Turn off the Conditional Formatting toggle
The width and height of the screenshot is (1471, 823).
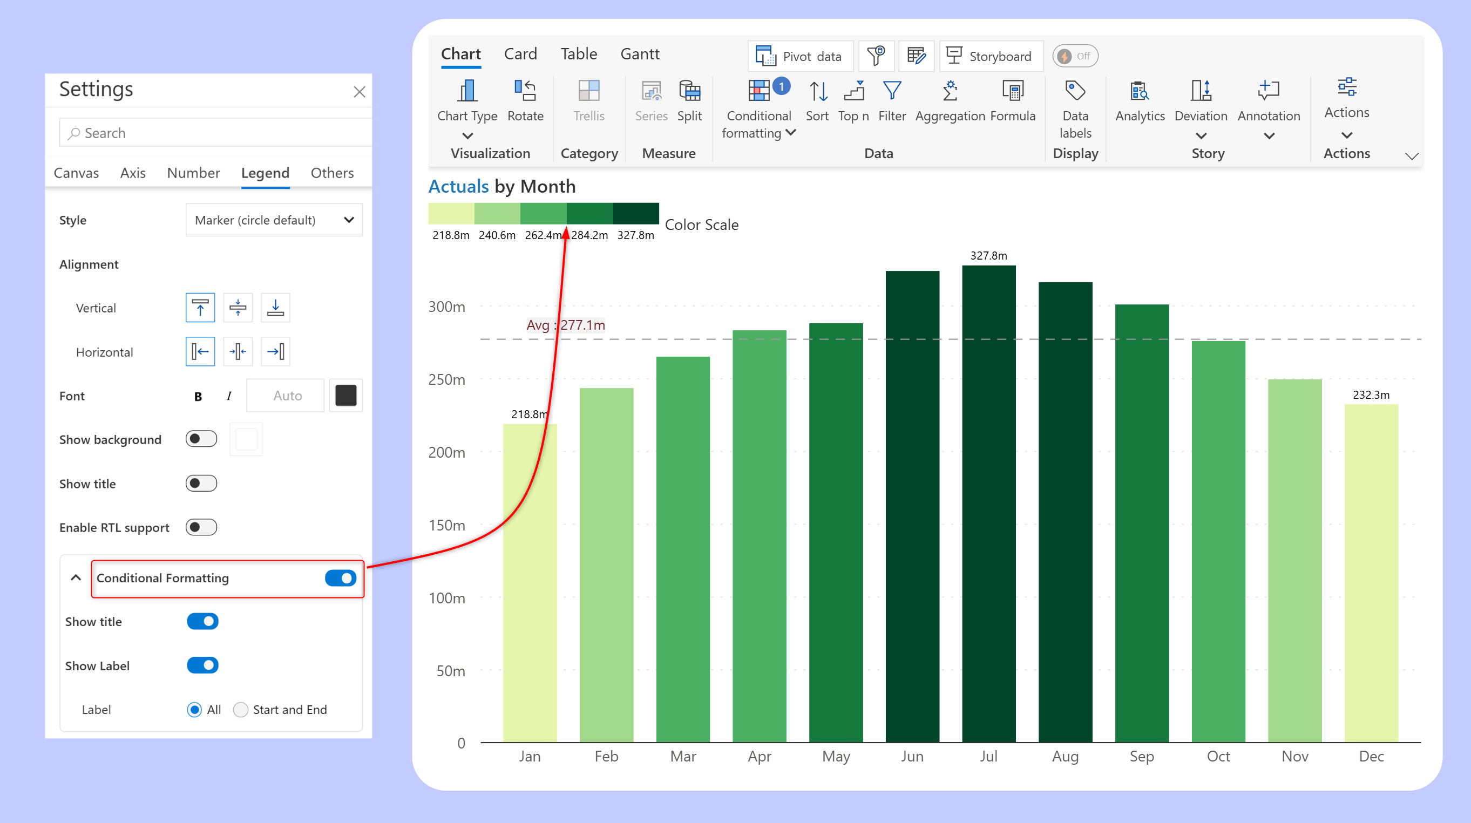(x=340, y=578)
